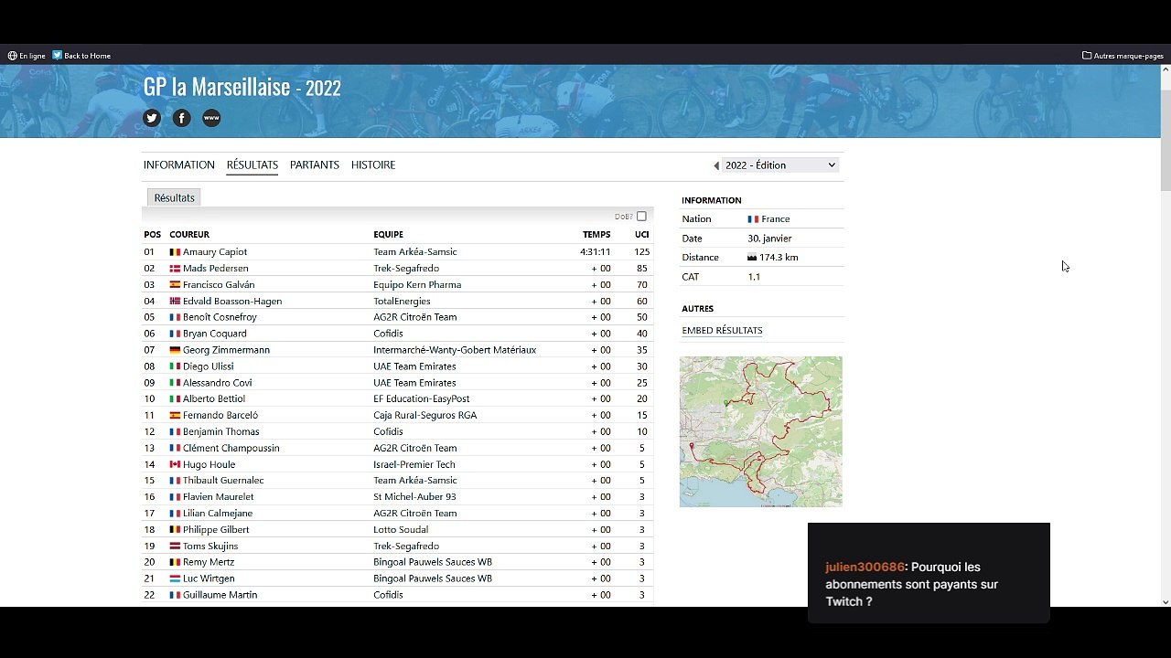Open the race's Twitter page icon
The image size is (1171, 658).
tap(152, 118)
